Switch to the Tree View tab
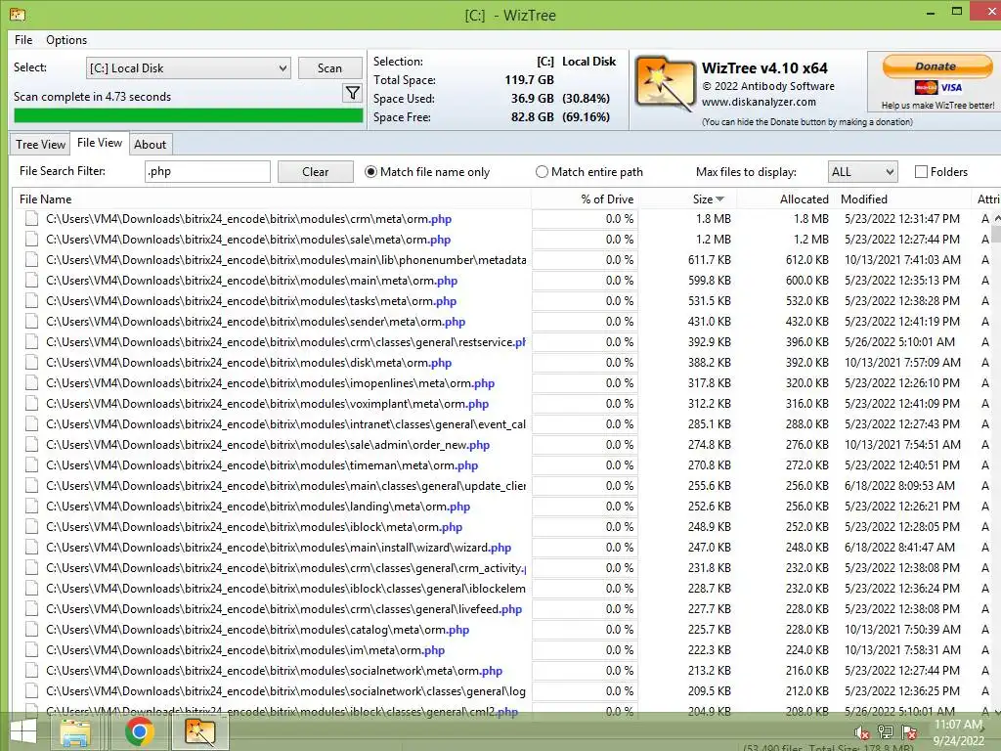 (40, 145)
